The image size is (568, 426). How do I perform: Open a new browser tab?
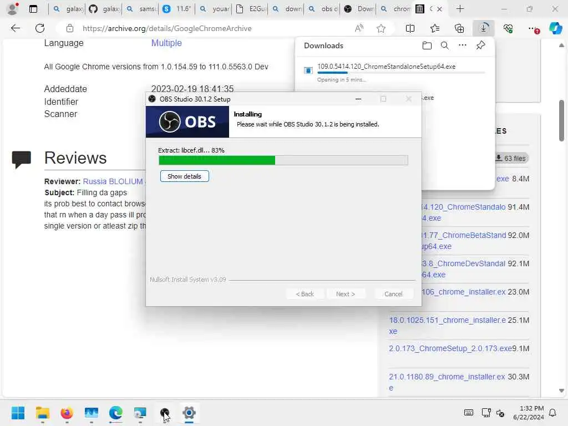[x=460, y=9]
